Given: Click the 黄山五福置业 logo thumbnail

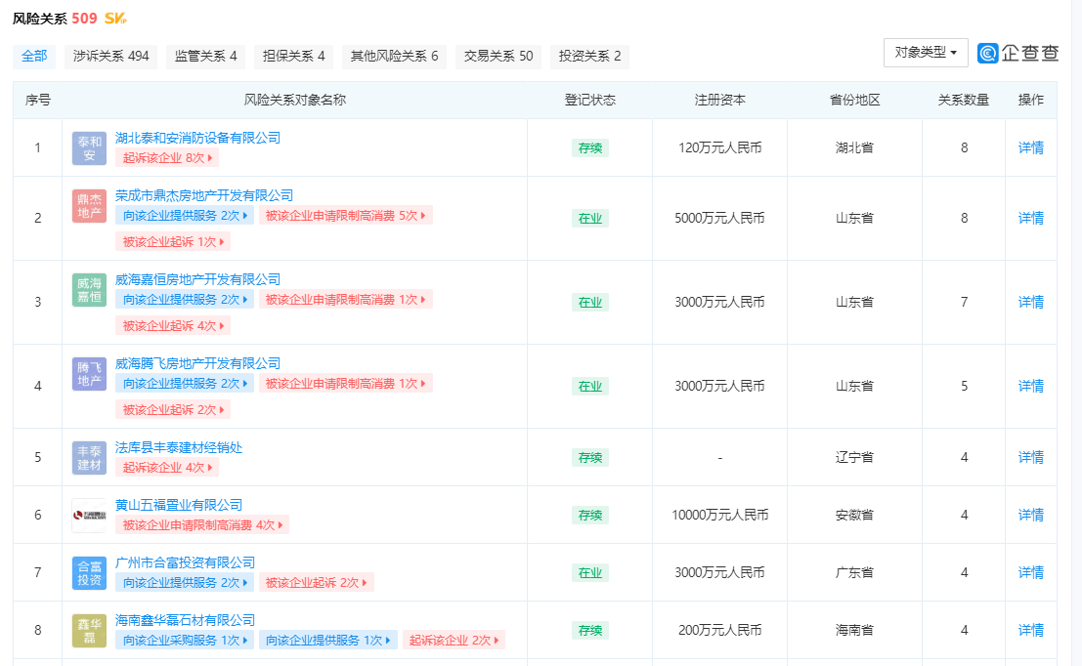Looking at the screenshot, I should pos(89,515).
